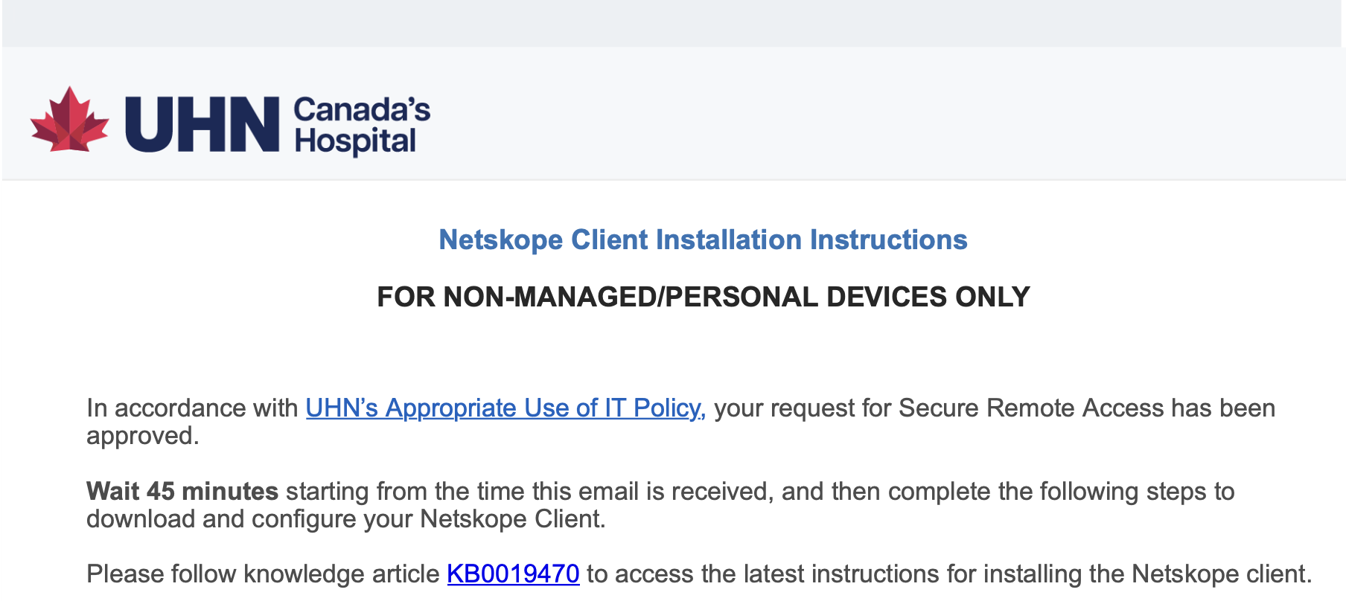1346x601 pixels.
Task: Click the "Canada's Hospital" tagline text
Action: (362, 125)
